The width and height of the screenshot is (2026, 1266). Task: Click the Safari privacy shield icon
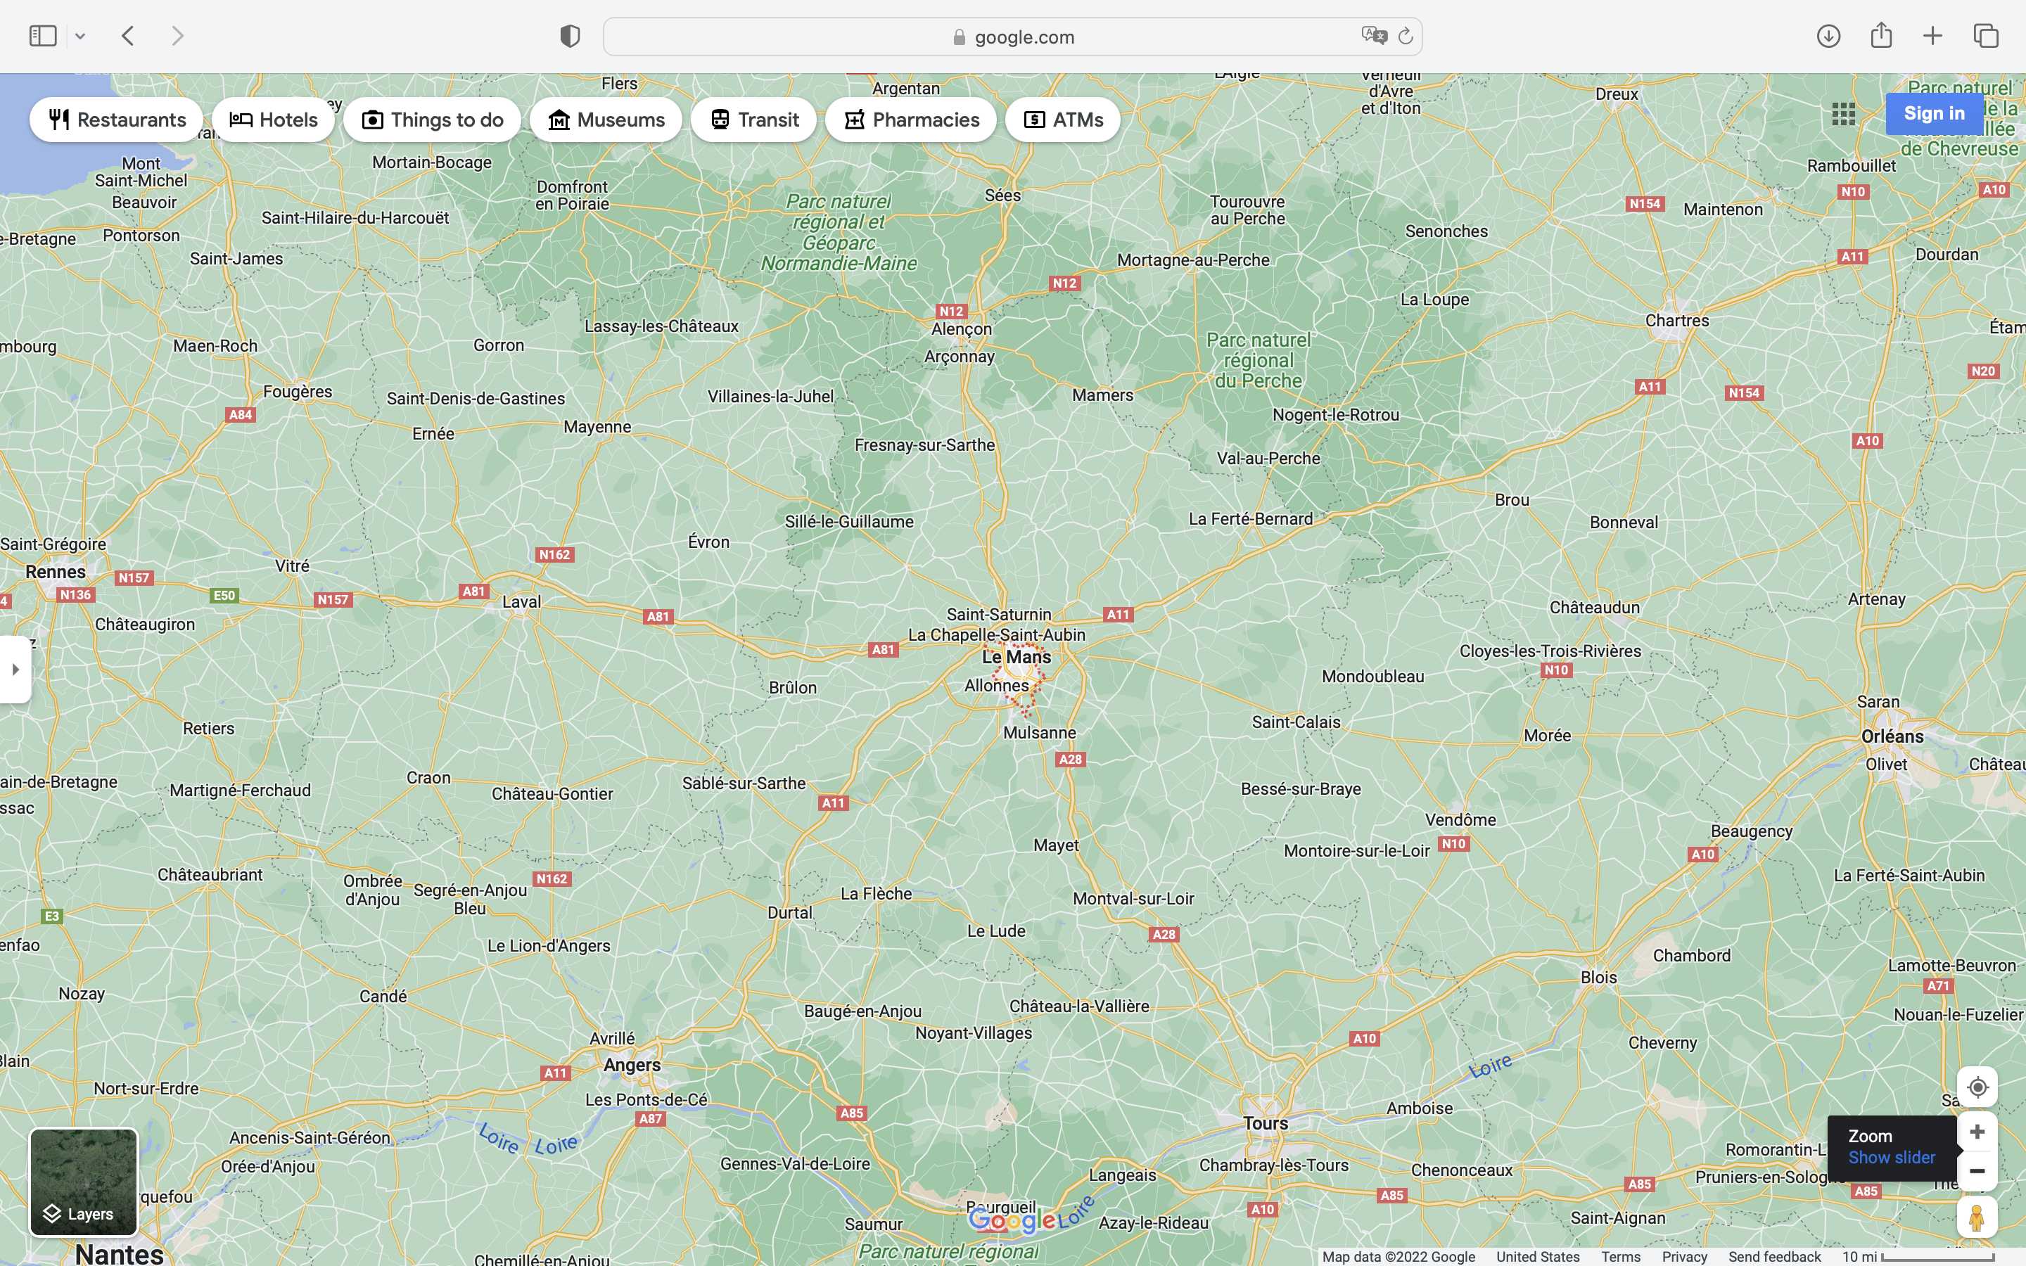coord(569,36)
